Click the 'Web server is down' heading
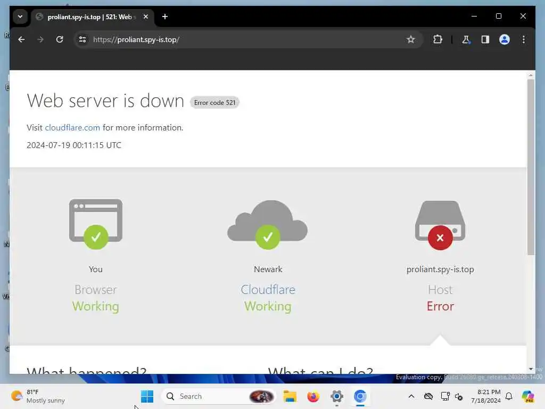 click(105, 101)
